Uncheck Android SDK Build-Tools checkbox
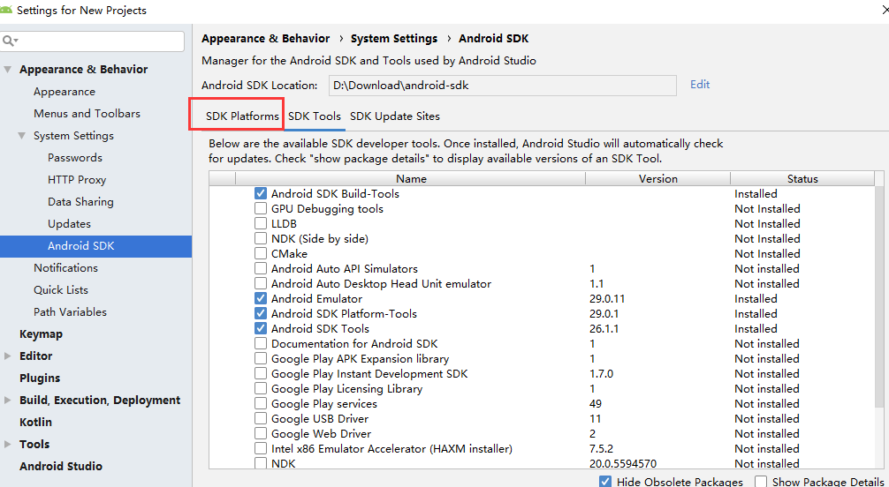The image size is (889, 487). tap(261, 194)
